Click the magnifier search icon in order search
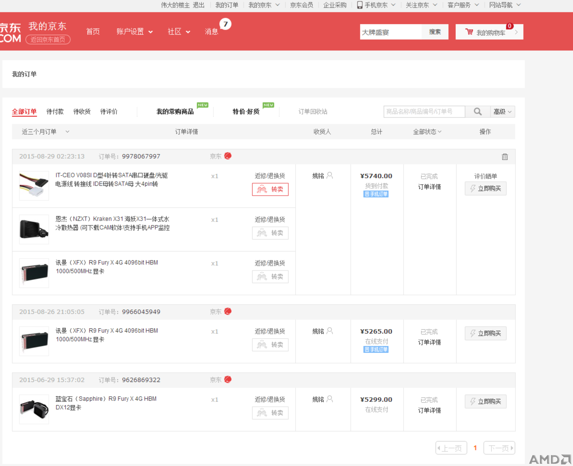The height and width of the screenshot is (466, 573). [x=478, y=112]
